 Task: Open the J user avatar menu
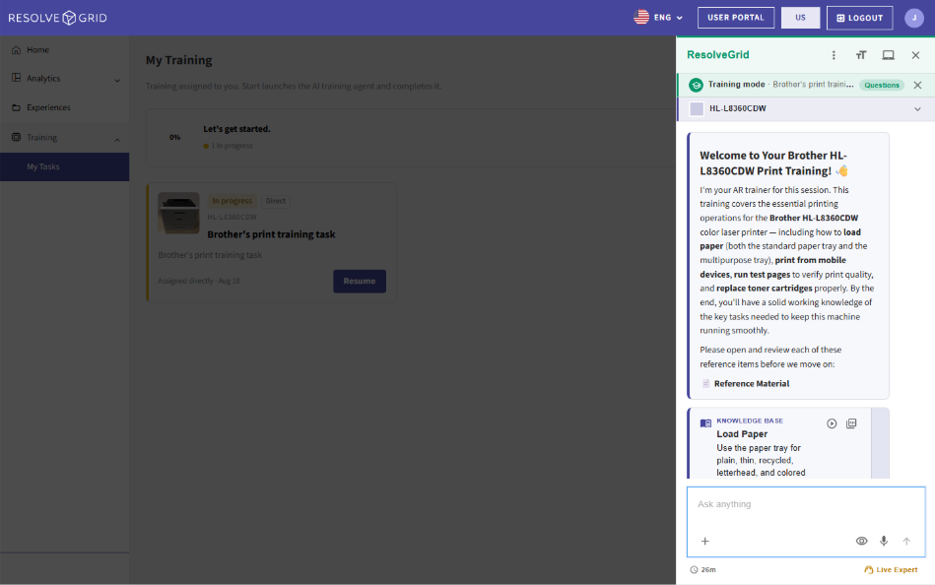[x=914, y=18]
